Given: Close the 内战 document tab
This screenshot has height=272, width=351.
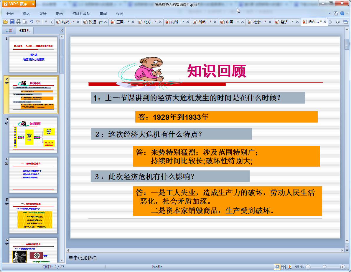Looking at the screenshot, I should 188,22.
